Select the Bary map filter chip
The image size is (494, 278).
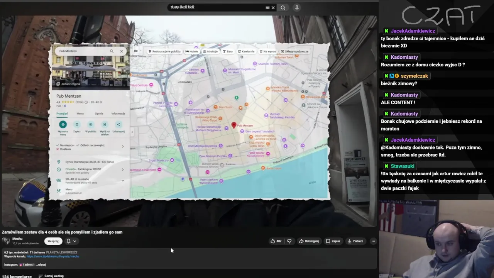(228, 51)
